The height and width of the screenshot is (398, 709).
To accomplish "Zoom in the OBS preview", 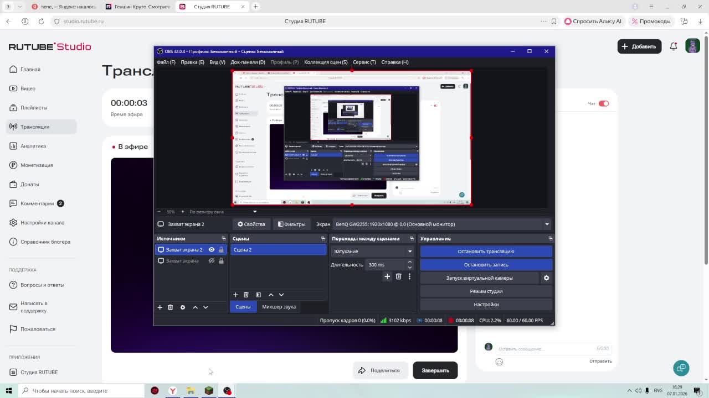I will (182, 212).
